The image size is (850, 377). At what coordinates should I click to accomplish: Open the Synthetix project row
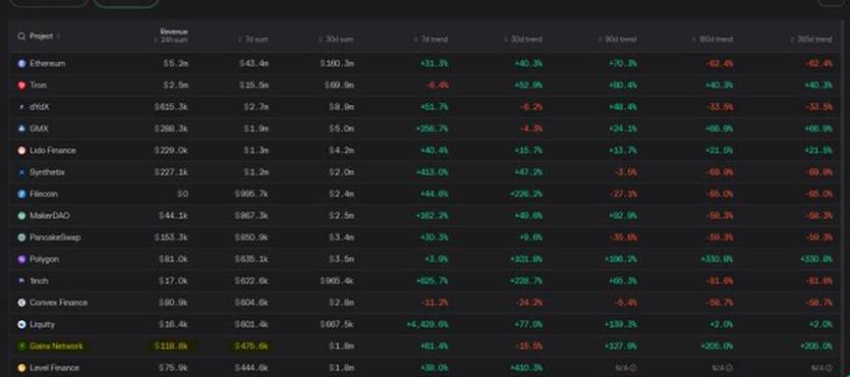[x=425, y=172]
